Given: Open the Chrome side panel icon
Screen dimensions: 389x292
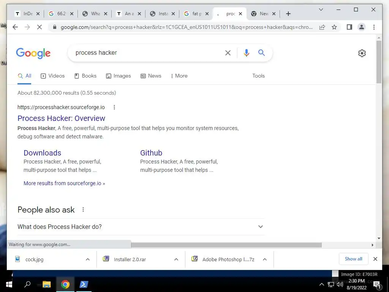Looking at the screenshot, I should (349, 27).
